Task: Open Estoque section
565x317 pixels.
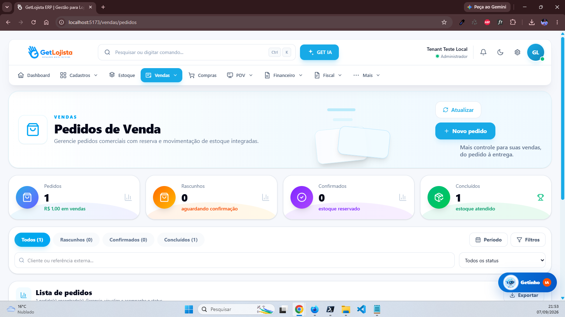Action: pos(122,75)
